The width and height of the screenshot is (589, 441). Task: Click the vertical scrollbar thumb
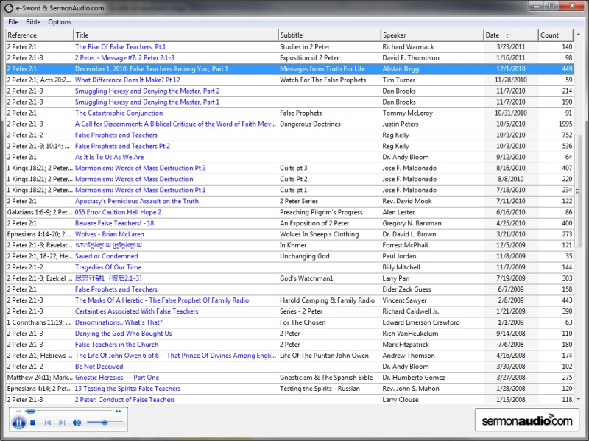click(x=579, y=191)
